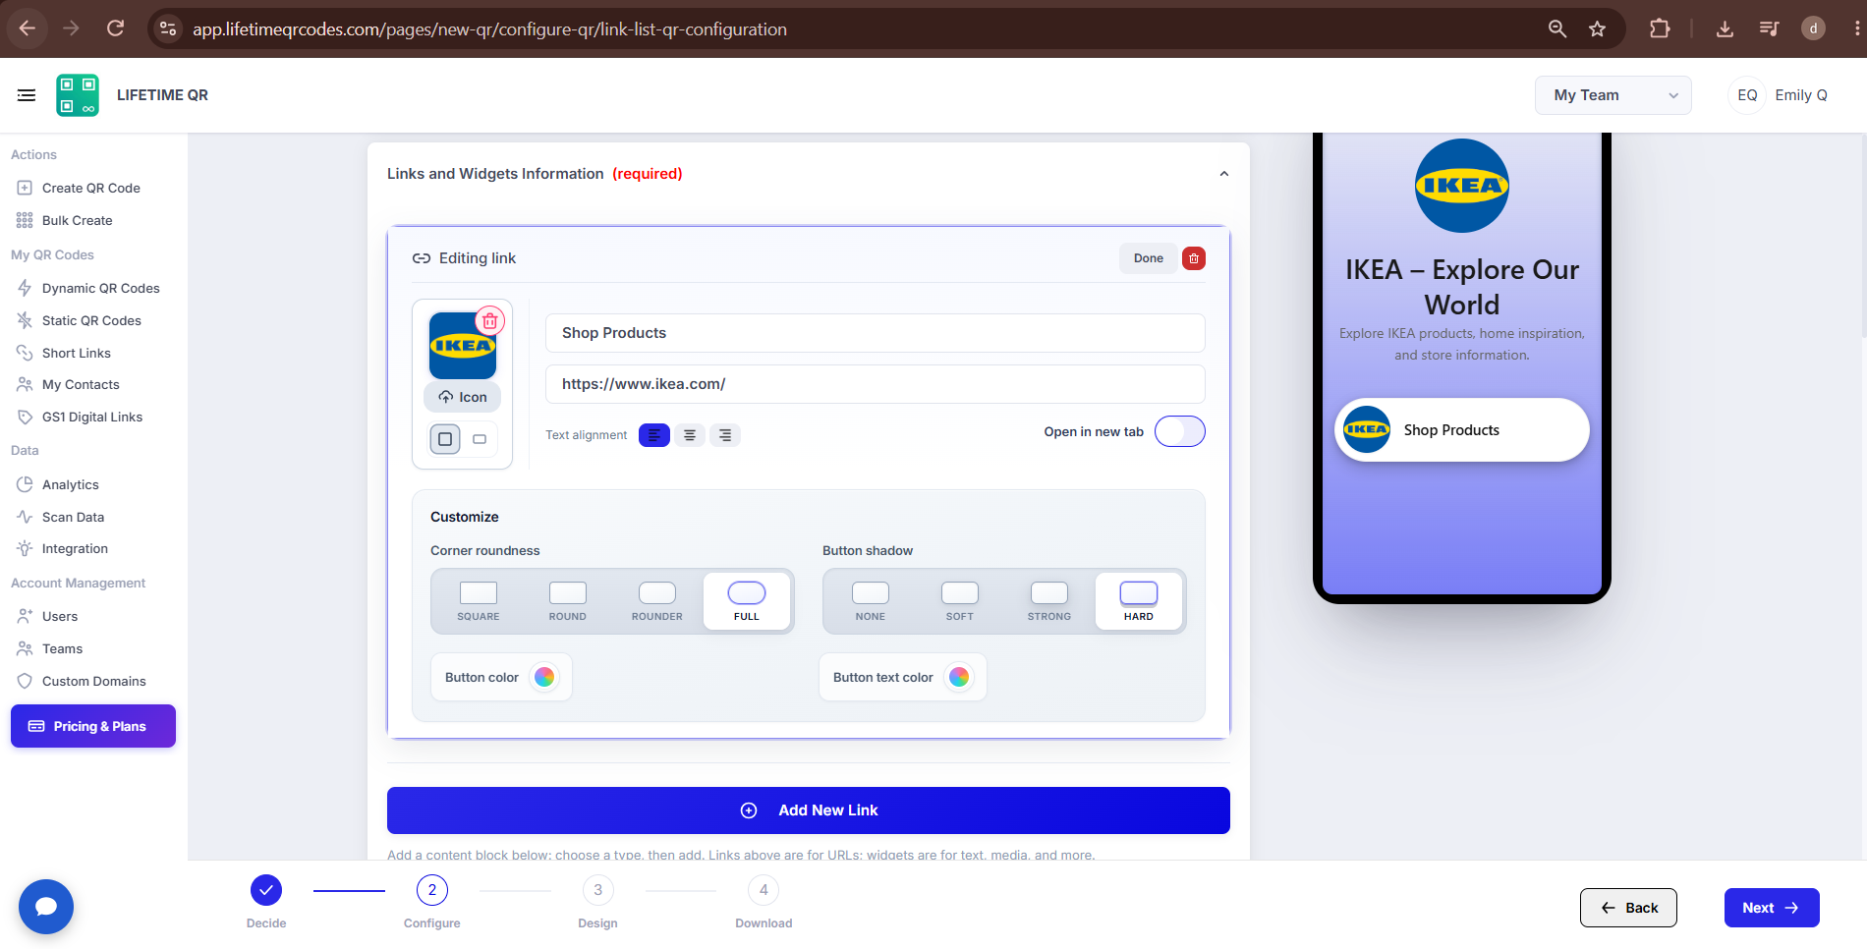Click the Back button

point(1628,908)
